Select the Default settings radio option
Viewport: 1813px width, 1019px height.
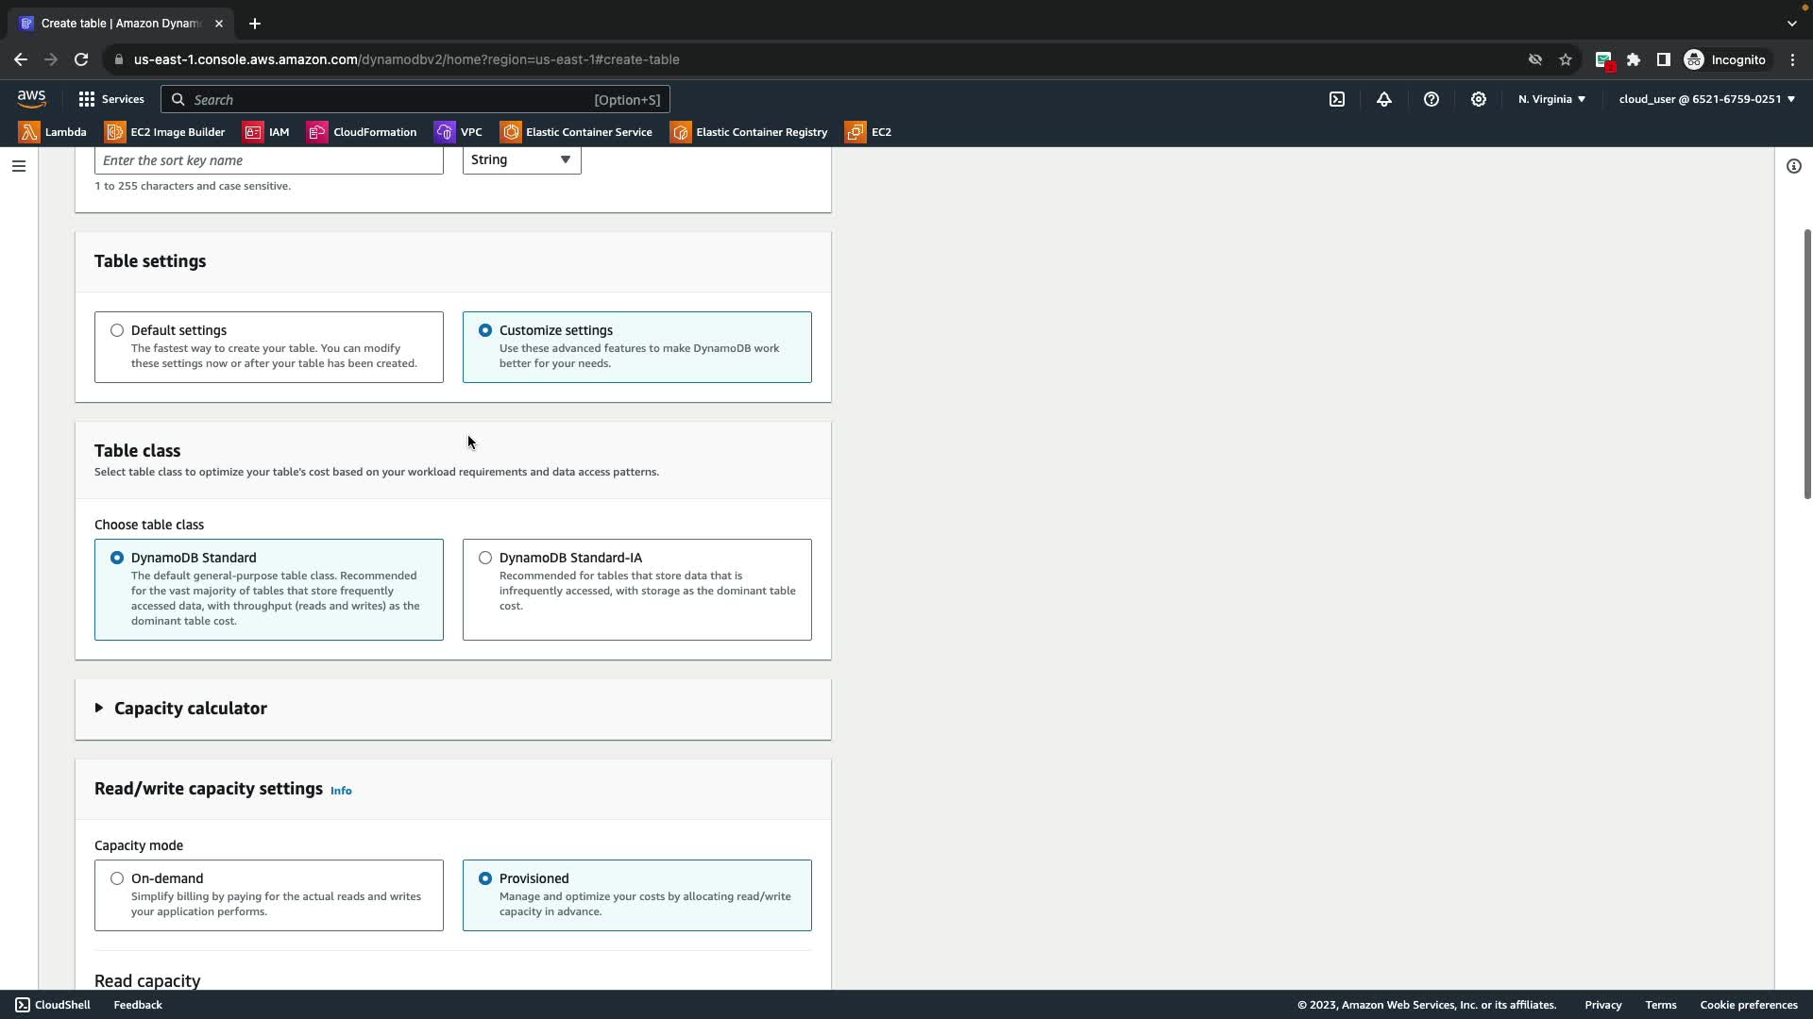pos(117,330)
